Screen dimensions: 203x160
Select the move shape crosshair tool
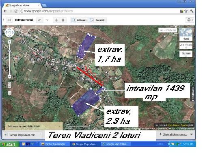point(56,20)
